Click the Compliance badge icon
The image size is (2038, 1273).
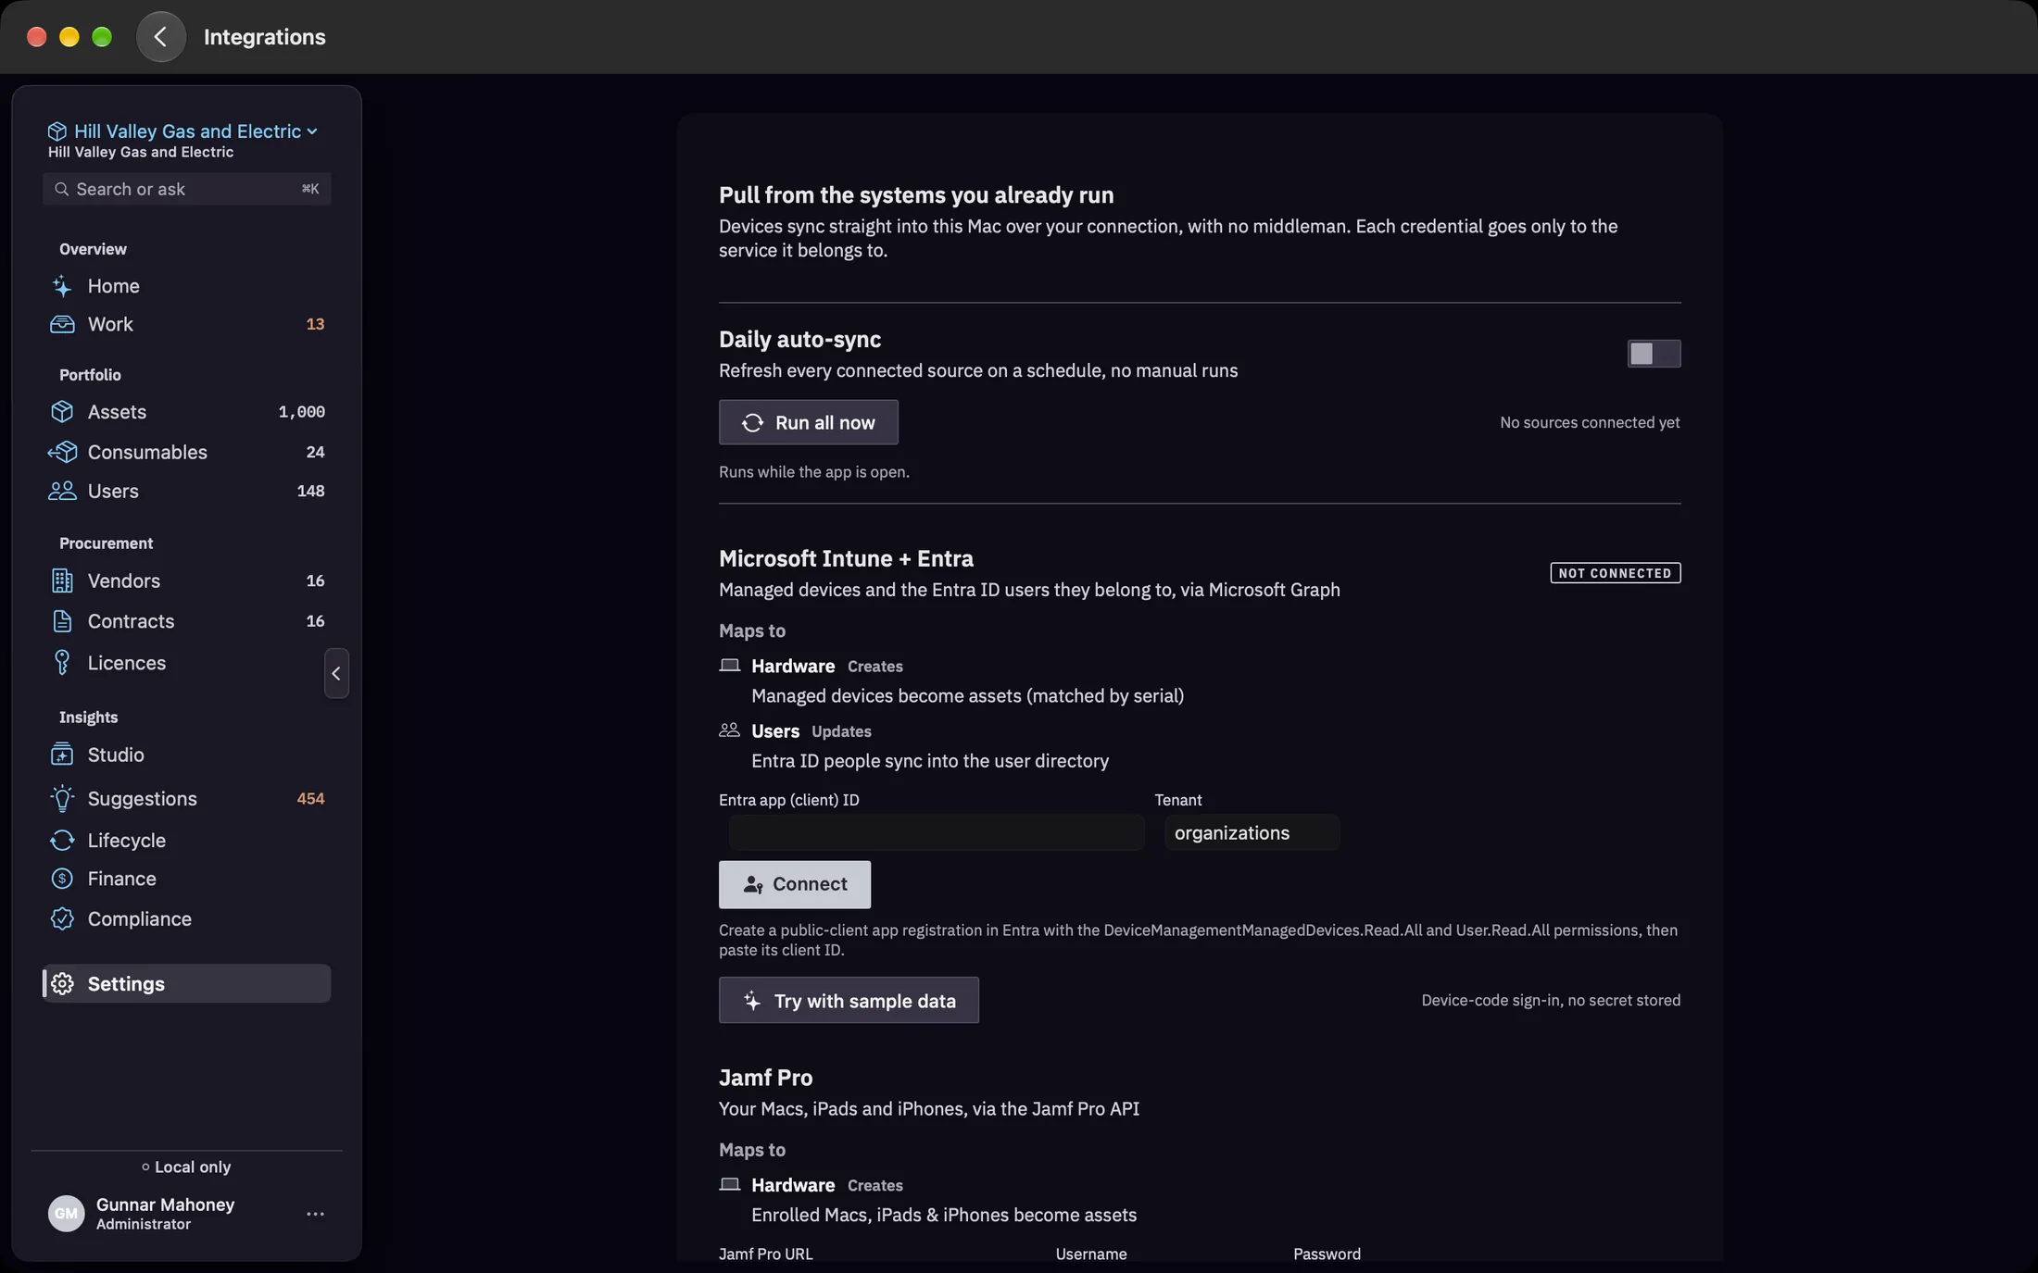coord(62,918)
